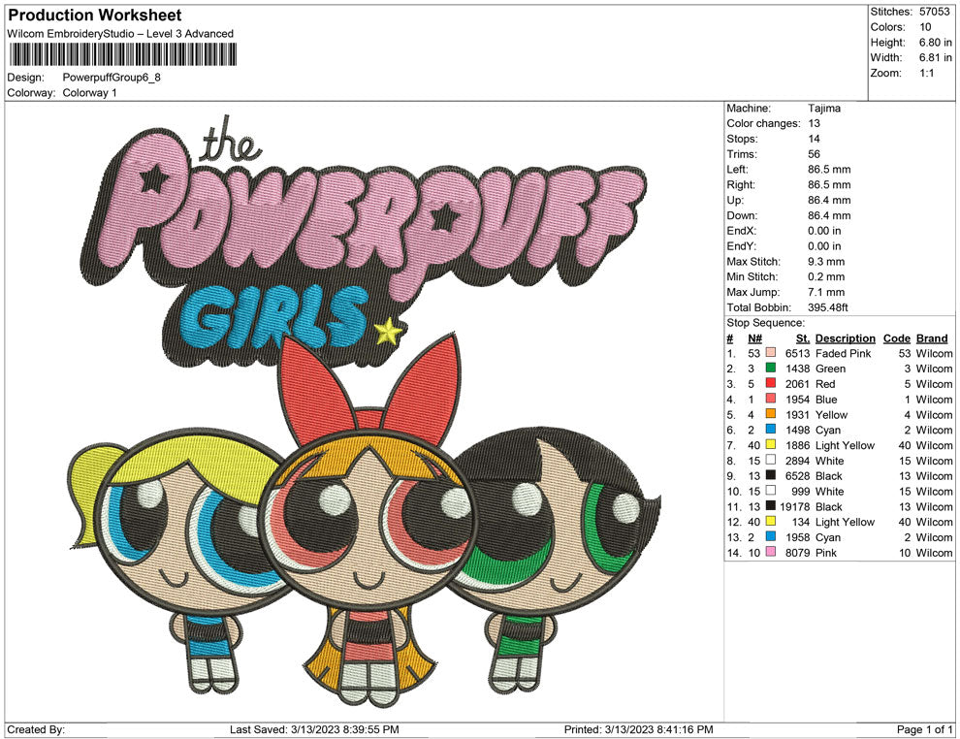Select the swatch beside Blue in stop 4
This screenshot has width=960, height=739.
(x=771, y=399)
